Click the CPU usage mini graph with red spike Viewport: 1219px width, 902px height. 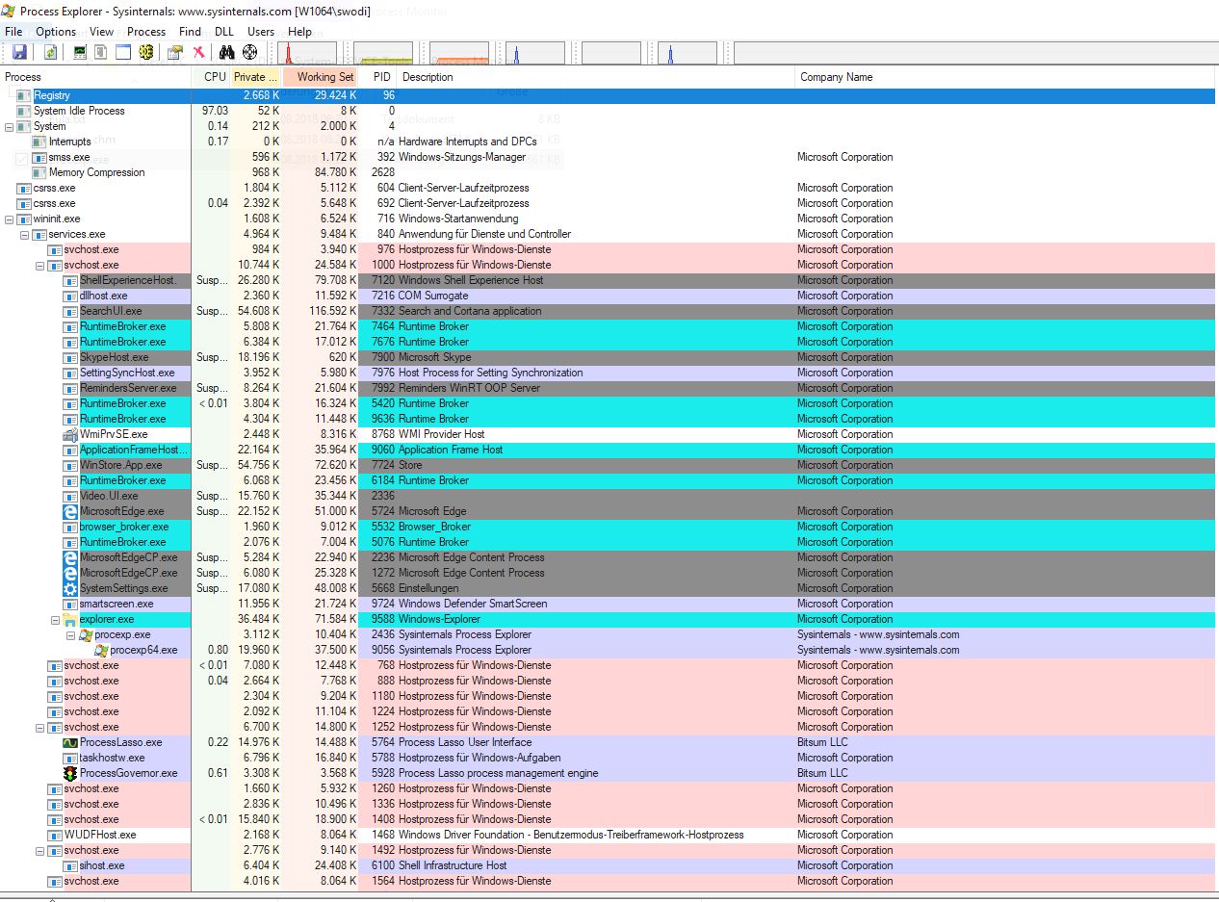[x=307, y=53]
